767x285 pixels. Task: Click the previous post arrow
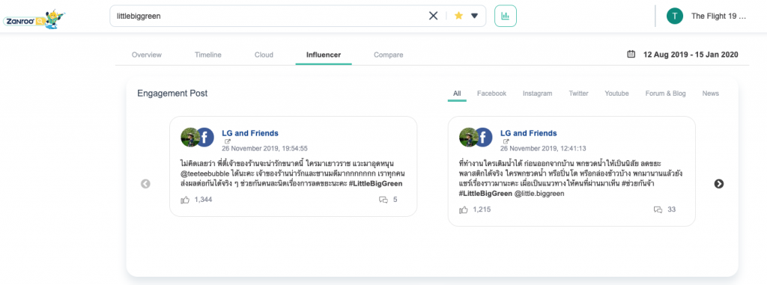145,184
